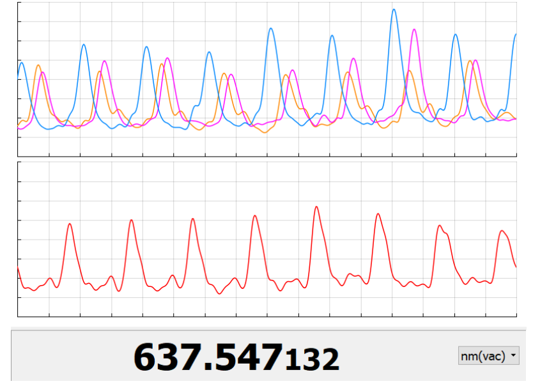
Task: Click the first red peak in the lower plot
Action: click(70, 224)
